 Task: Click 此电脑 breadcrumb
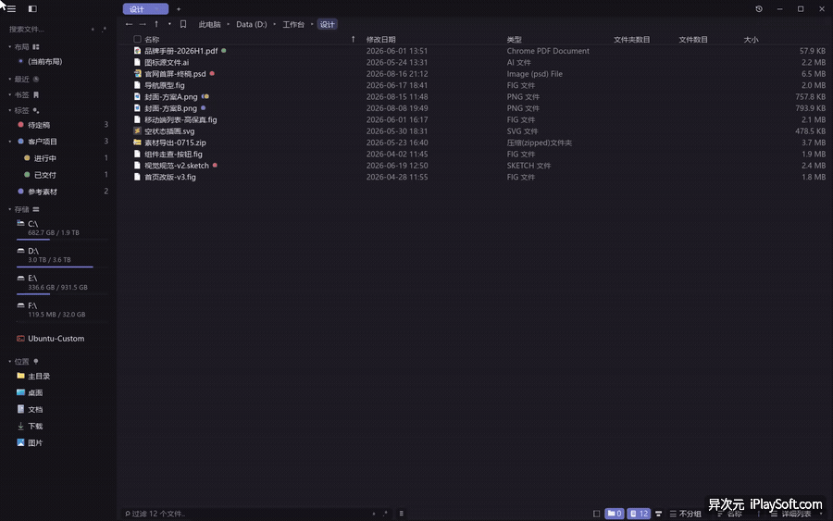click(209, 24)
